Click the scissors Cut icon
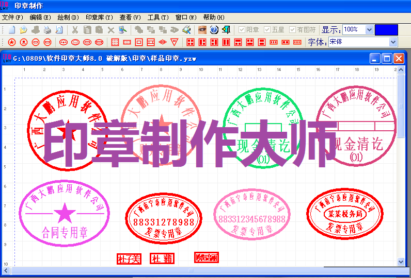The height and width of the screenshot is (278, 411). click(x=75, y=30)
